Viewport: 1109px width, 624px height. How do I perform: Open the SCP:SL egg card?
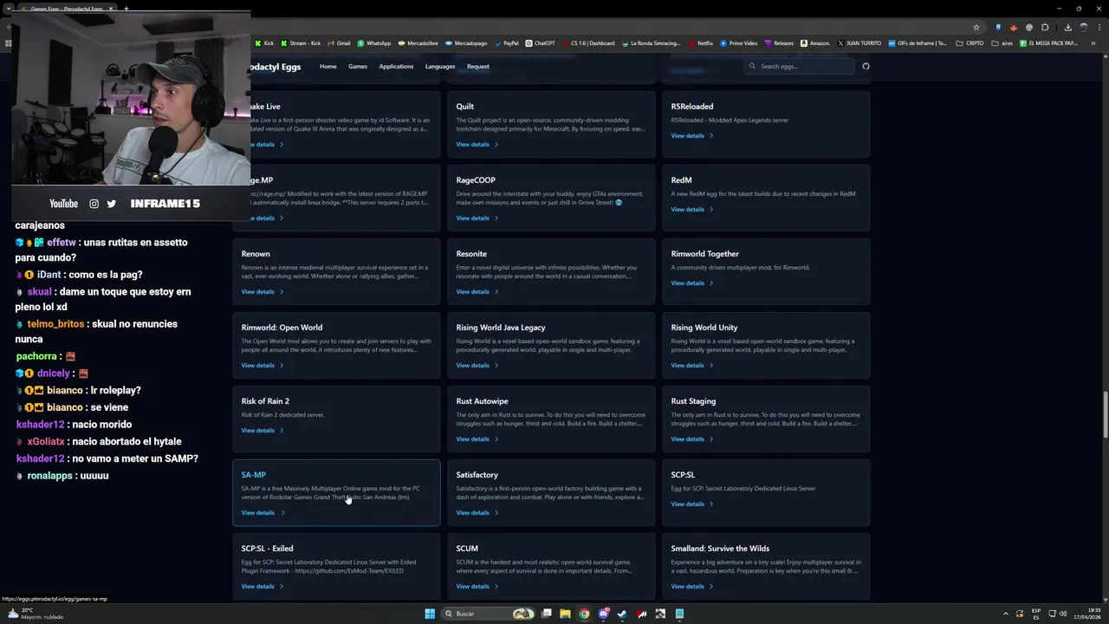pyautogui.click(x=766, y=492)
